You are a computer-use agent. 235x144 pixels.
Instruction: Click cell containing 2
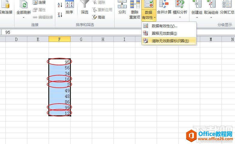pos(59,85)
